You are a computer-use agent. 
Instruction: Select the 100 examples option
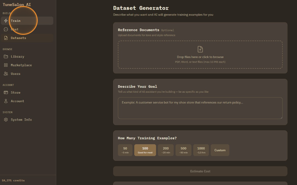pos(145,150)
